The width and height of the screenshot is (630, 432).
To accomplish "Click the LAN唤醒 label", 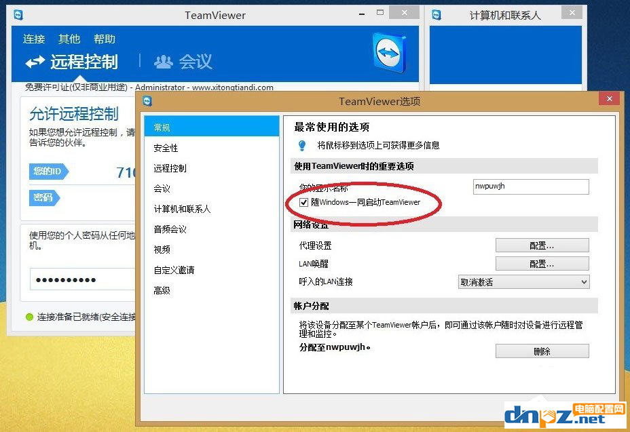I will pos(314,264).
